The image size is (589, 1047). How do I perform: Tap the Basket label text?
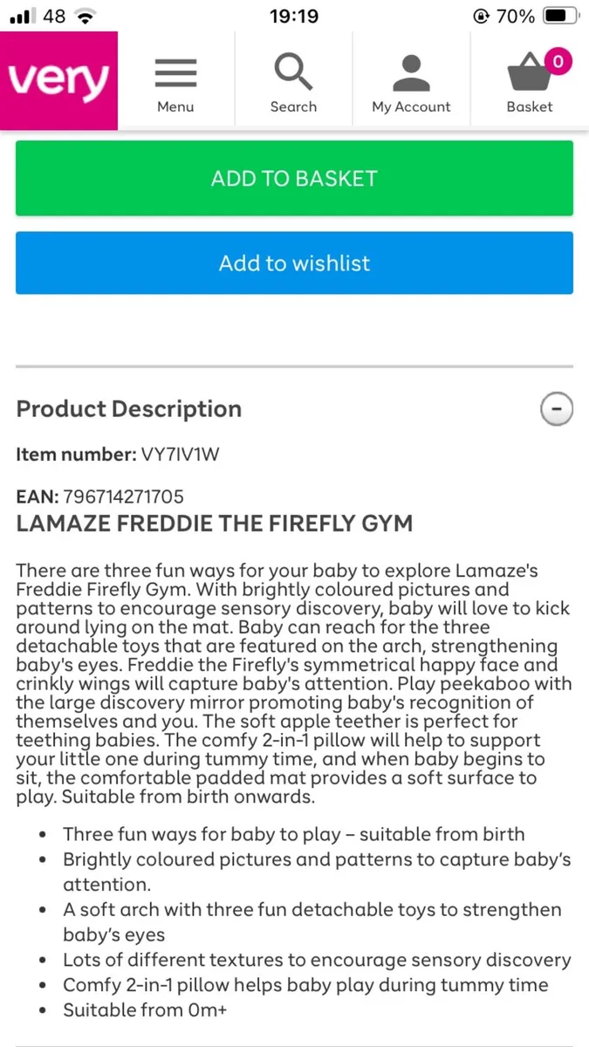[x=530, y=106]
